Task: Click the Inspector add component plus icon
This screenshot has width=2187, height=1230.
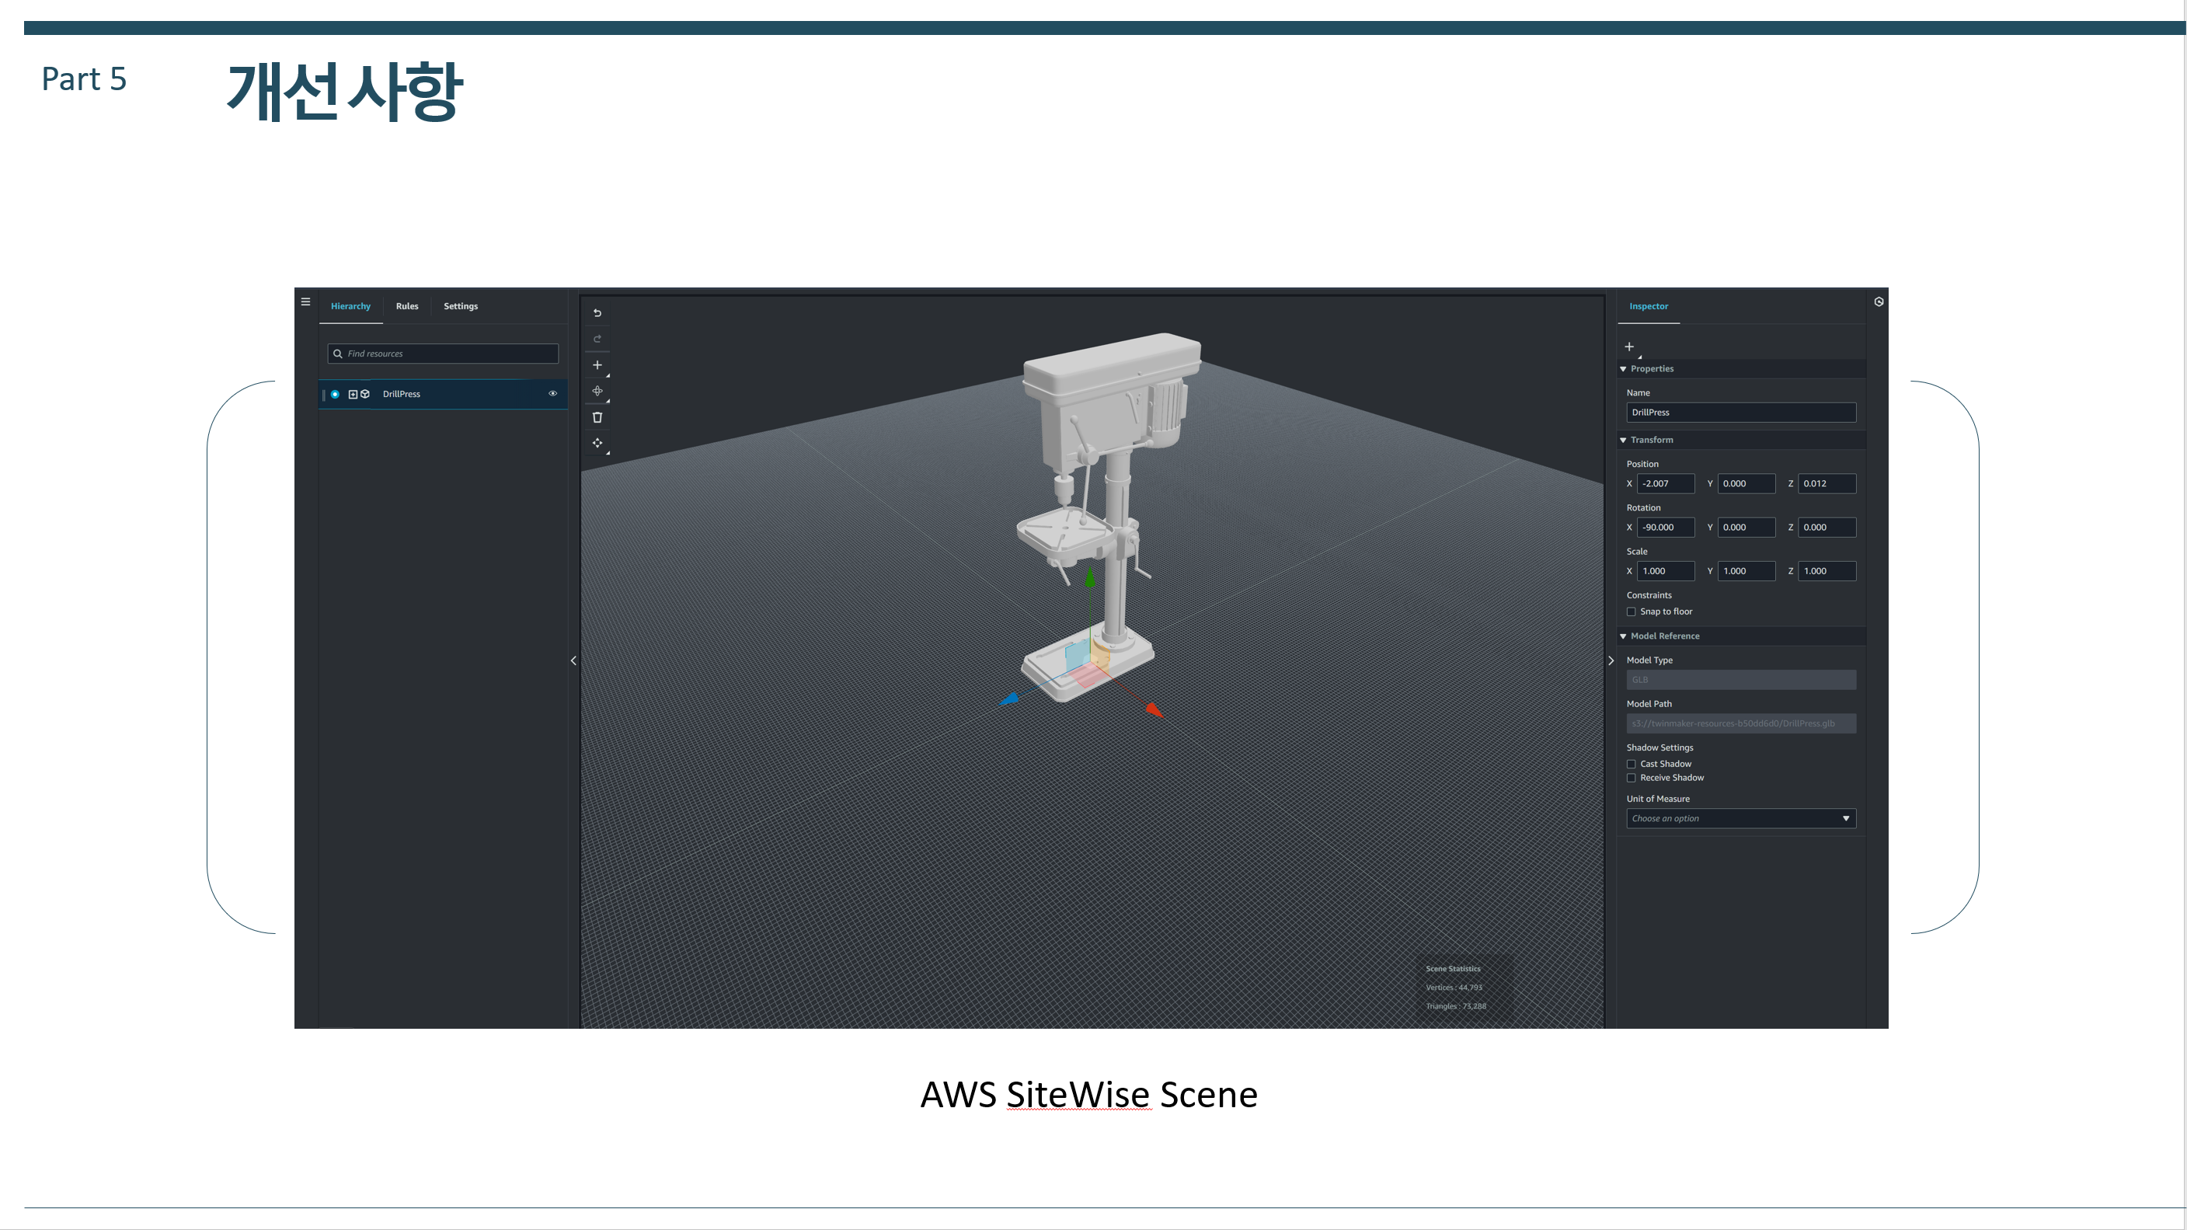Action: 1629,347
